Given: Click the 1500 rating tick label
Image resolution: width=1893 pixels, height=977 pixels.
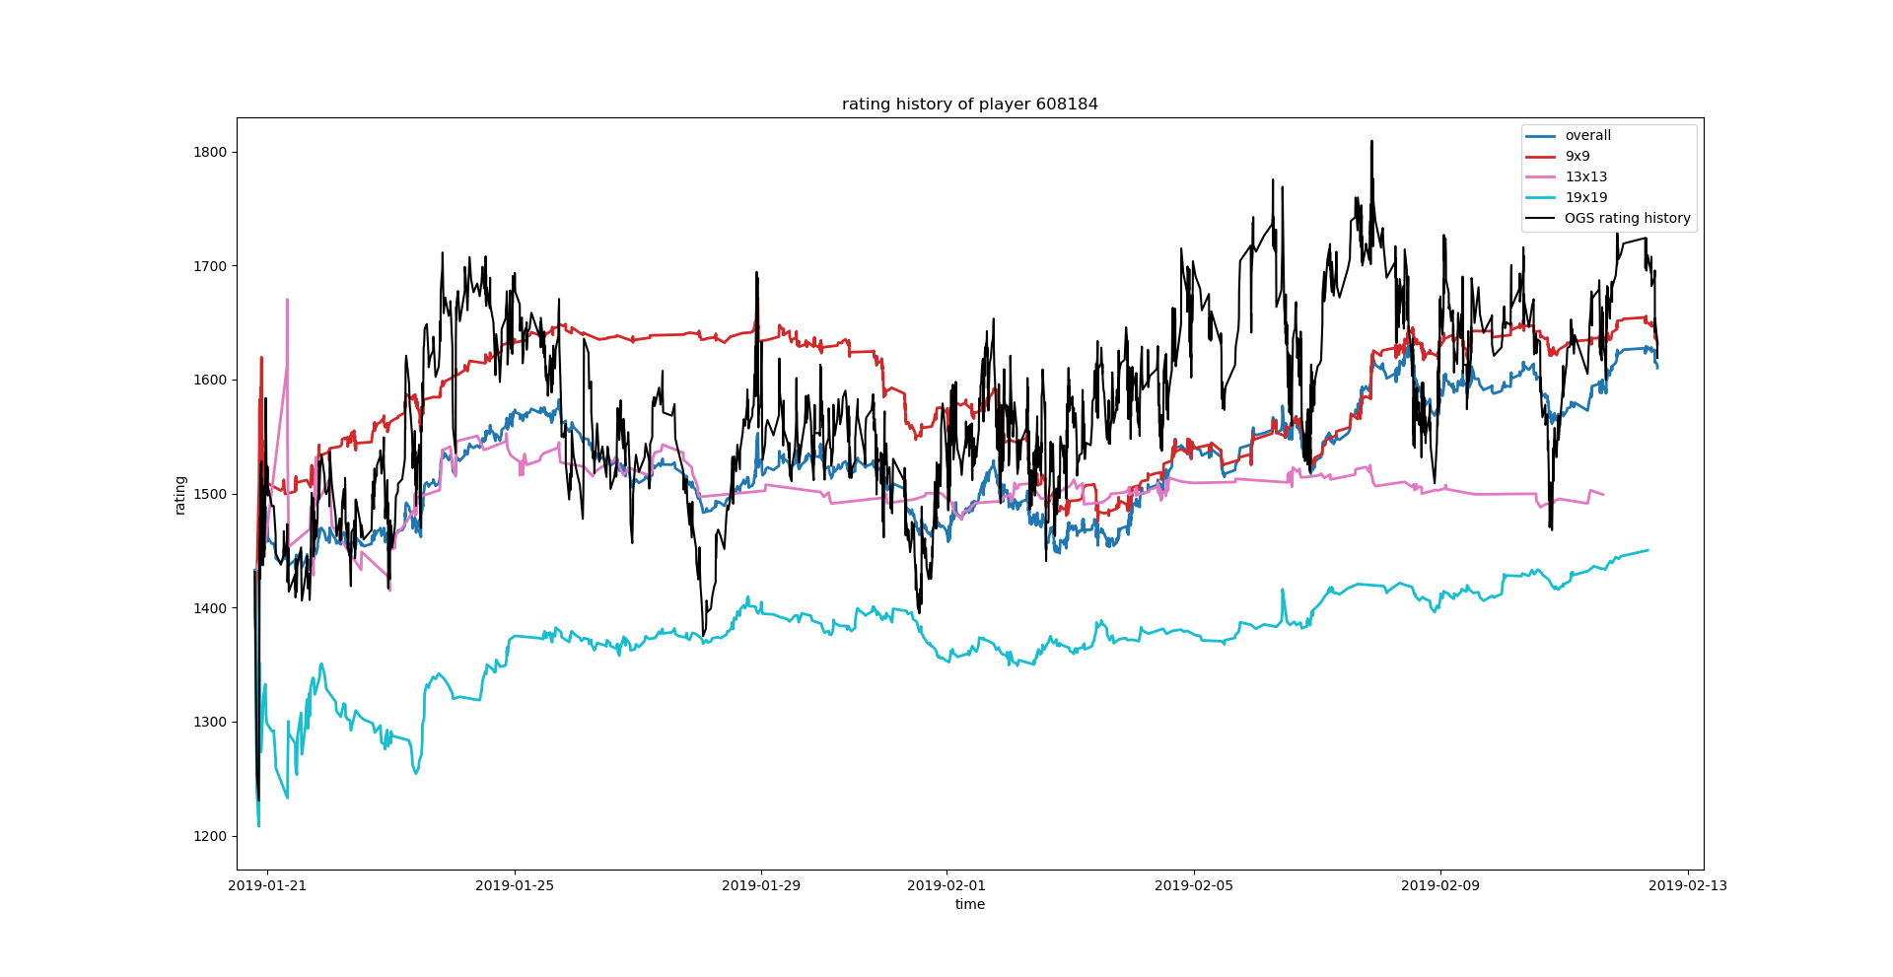Looking at the screenshot, I should tap(210, 494).
